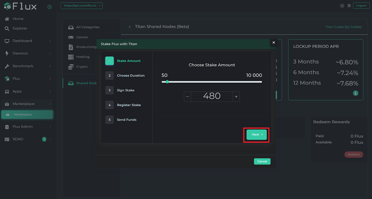This screenshot has height=199, width=372.
Task: Click the XDAO notification badge
Action: coord(44,139)
